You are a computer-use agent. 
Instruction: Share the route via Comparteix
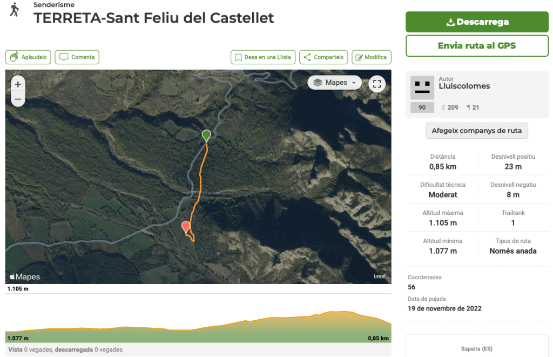323,57
